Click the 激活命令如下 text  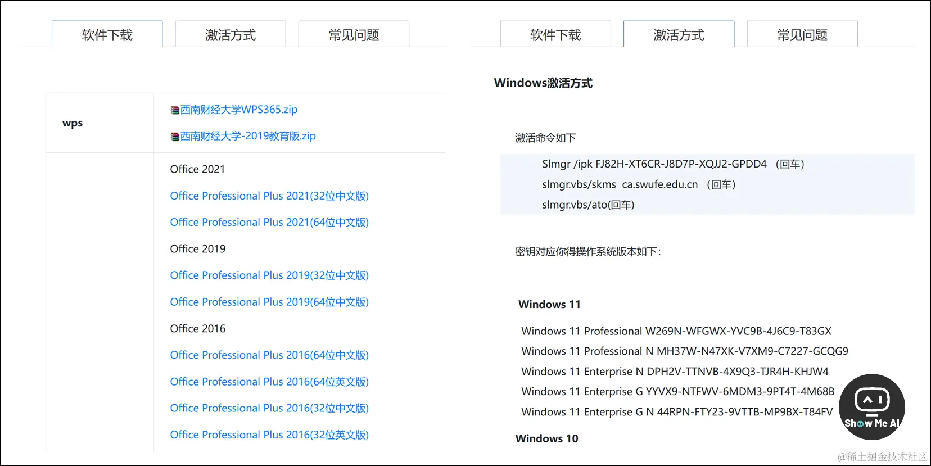tap(545, 138)
